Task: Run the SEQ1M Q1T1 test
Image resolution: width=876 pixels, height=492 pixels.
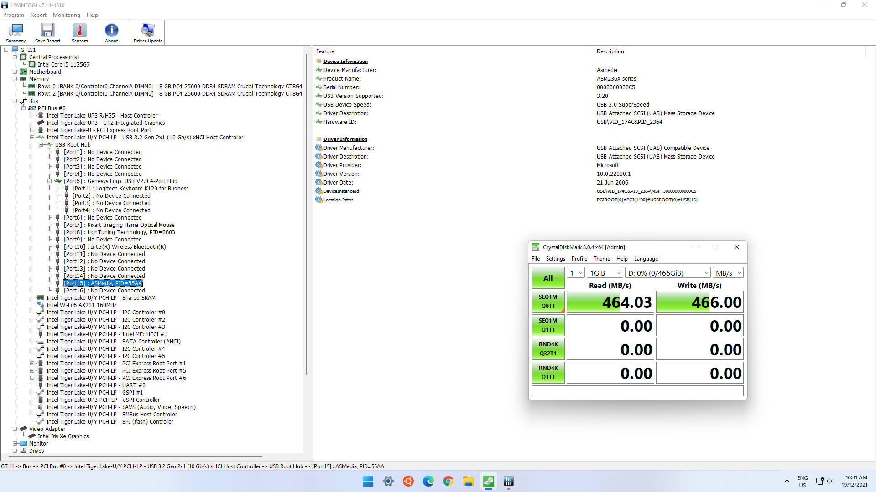Action: (548, 325)
